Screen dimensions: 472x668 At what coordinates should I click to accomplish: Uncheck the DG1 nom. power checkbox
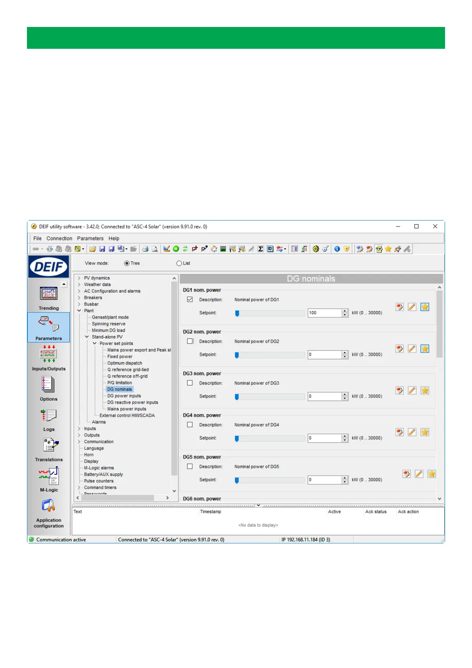(x=190, y=299)
